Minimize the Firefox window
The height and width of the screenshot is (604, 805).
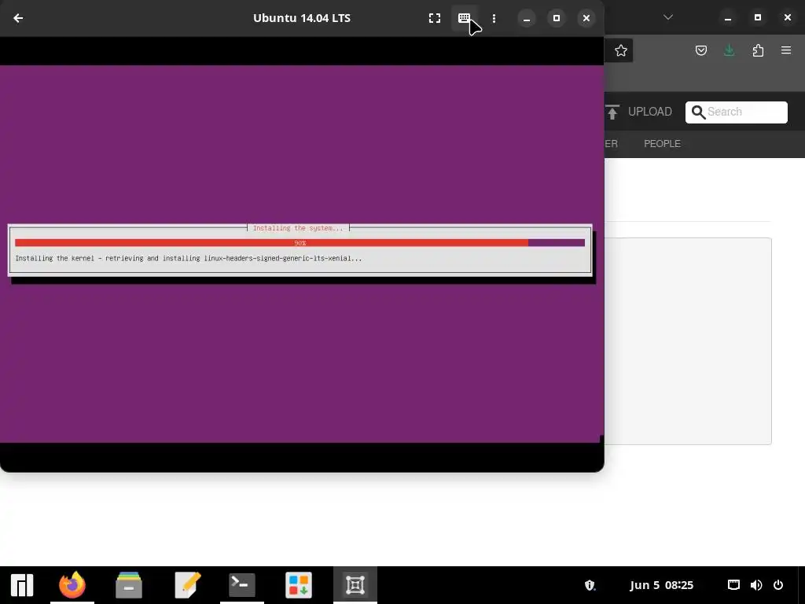(727, 17)
